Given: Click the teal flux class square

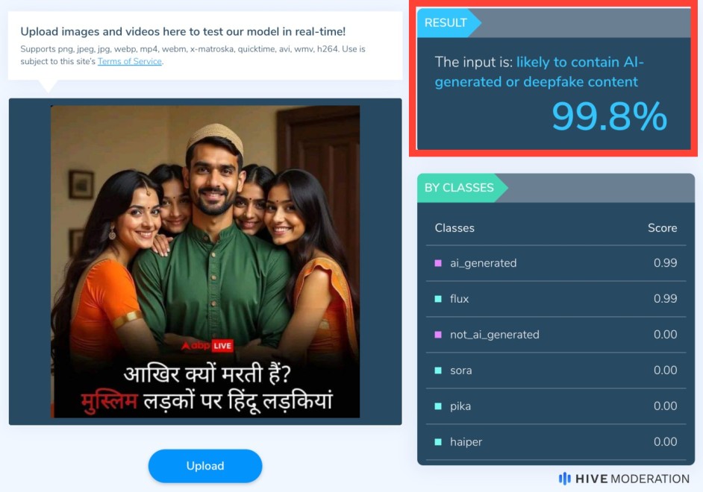Looking at the screenshot, I should coord(438,299).
